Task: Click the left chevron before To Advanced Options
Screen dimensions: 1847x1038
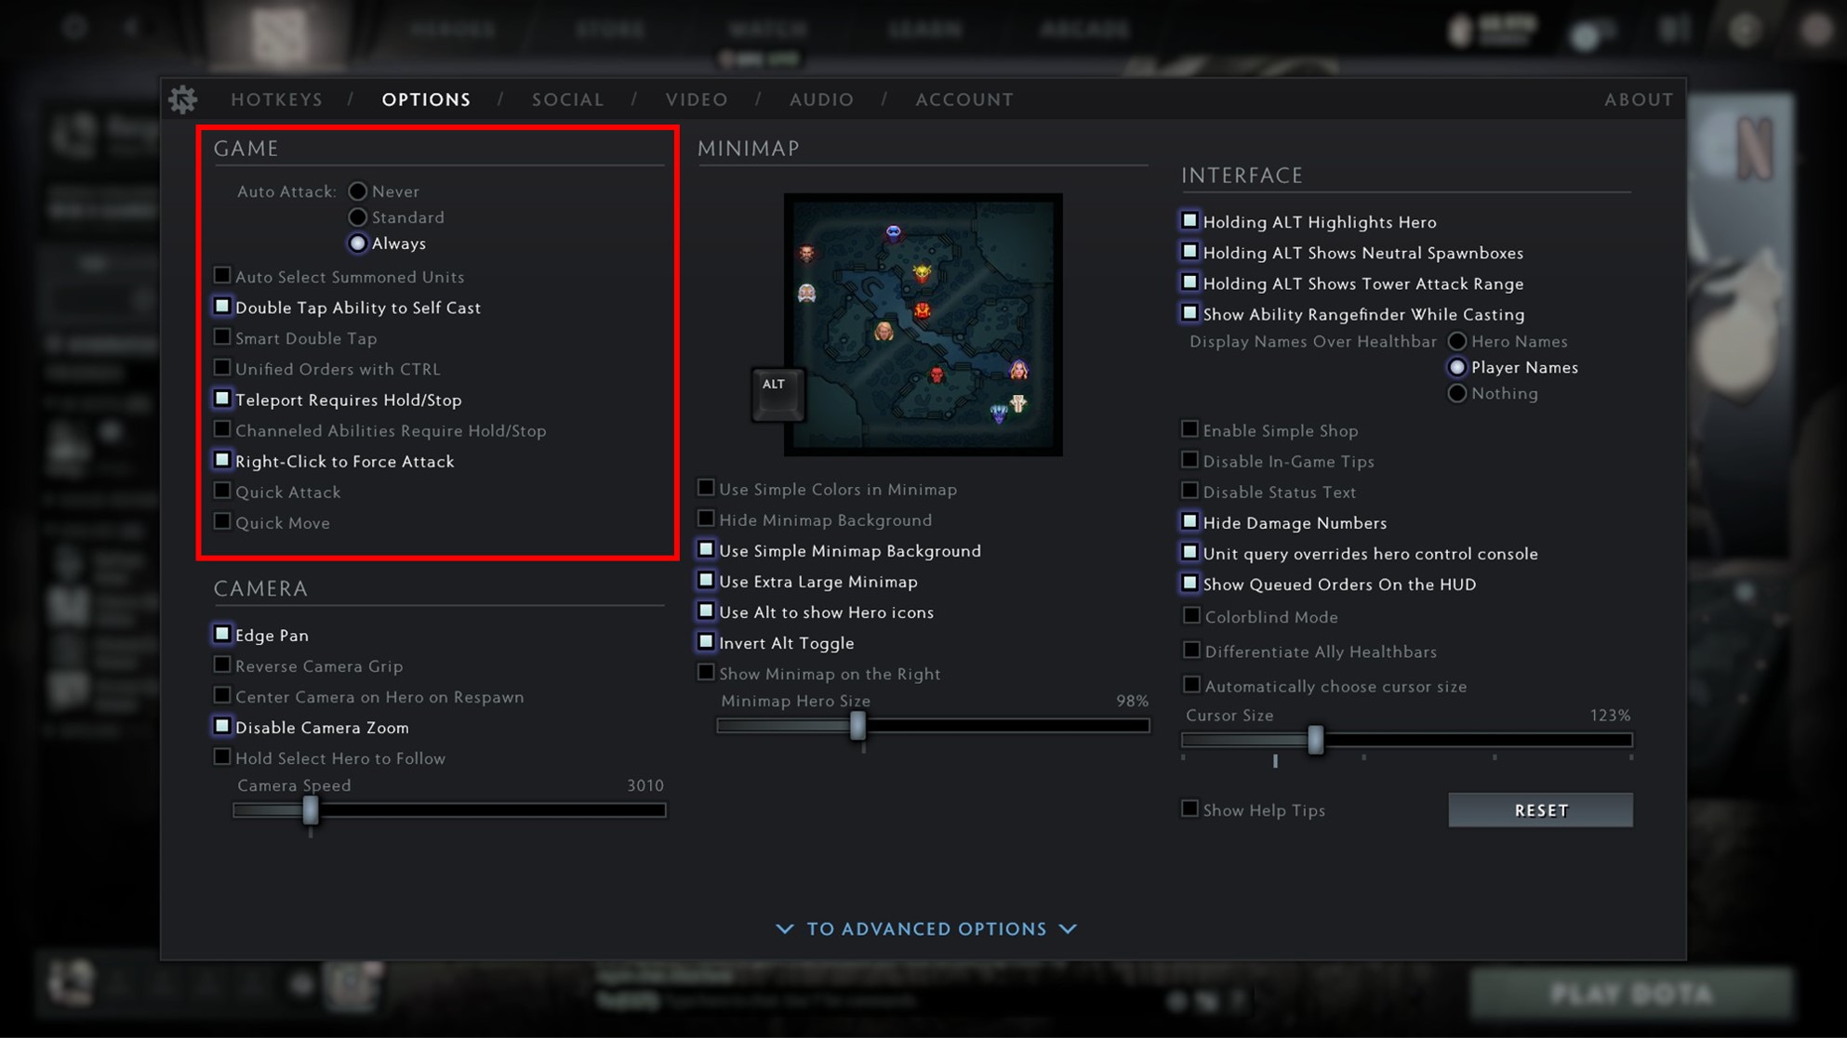Action: (x=785, y=929)
